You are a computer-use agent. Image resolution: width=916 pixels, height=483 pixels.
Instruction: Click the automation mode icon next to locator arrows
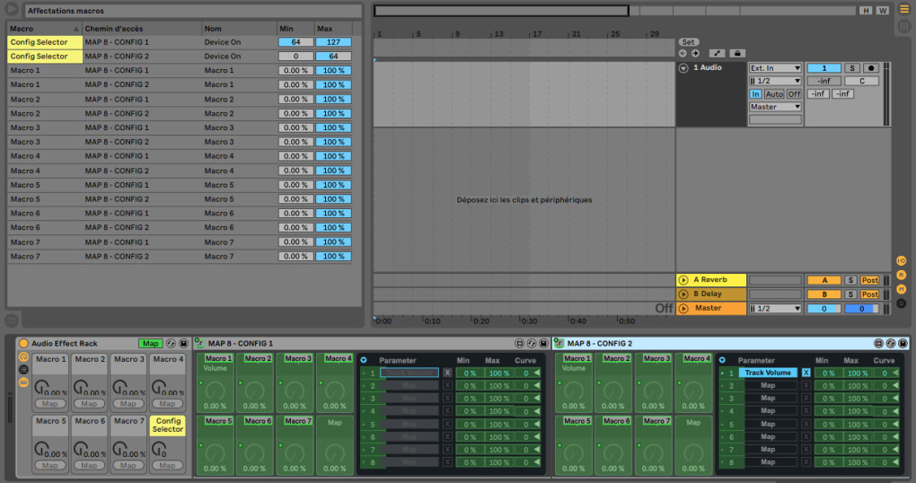[717, 54]
